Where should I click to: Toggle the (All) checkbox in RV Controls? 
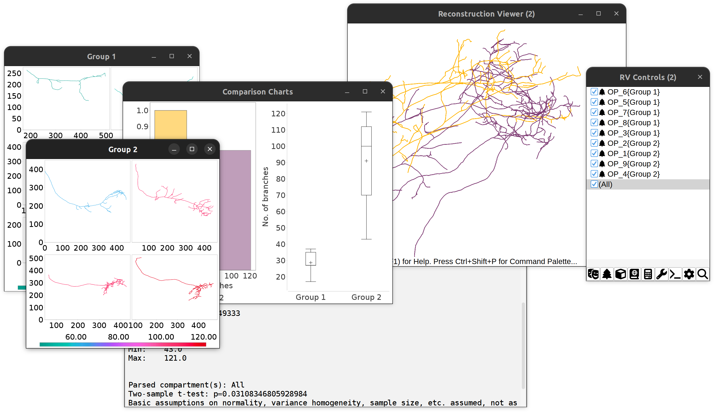[594, 184]
